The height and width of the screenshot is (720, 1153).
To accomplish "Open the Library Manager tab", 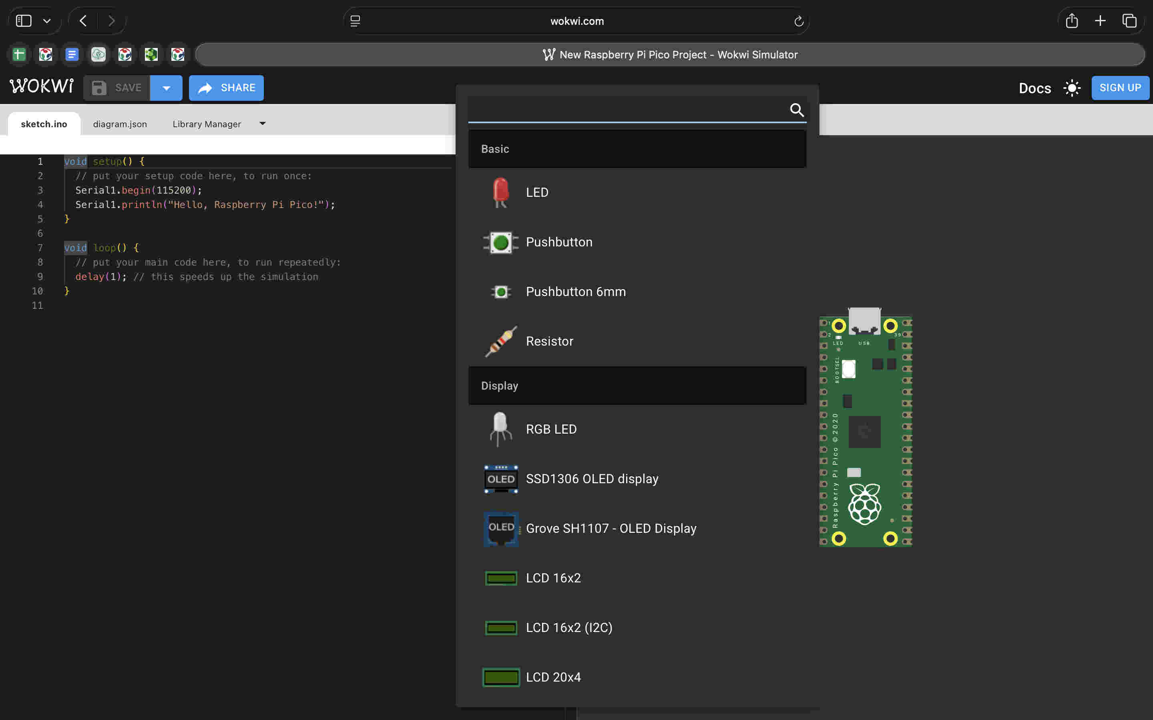I will pos(206,124).
